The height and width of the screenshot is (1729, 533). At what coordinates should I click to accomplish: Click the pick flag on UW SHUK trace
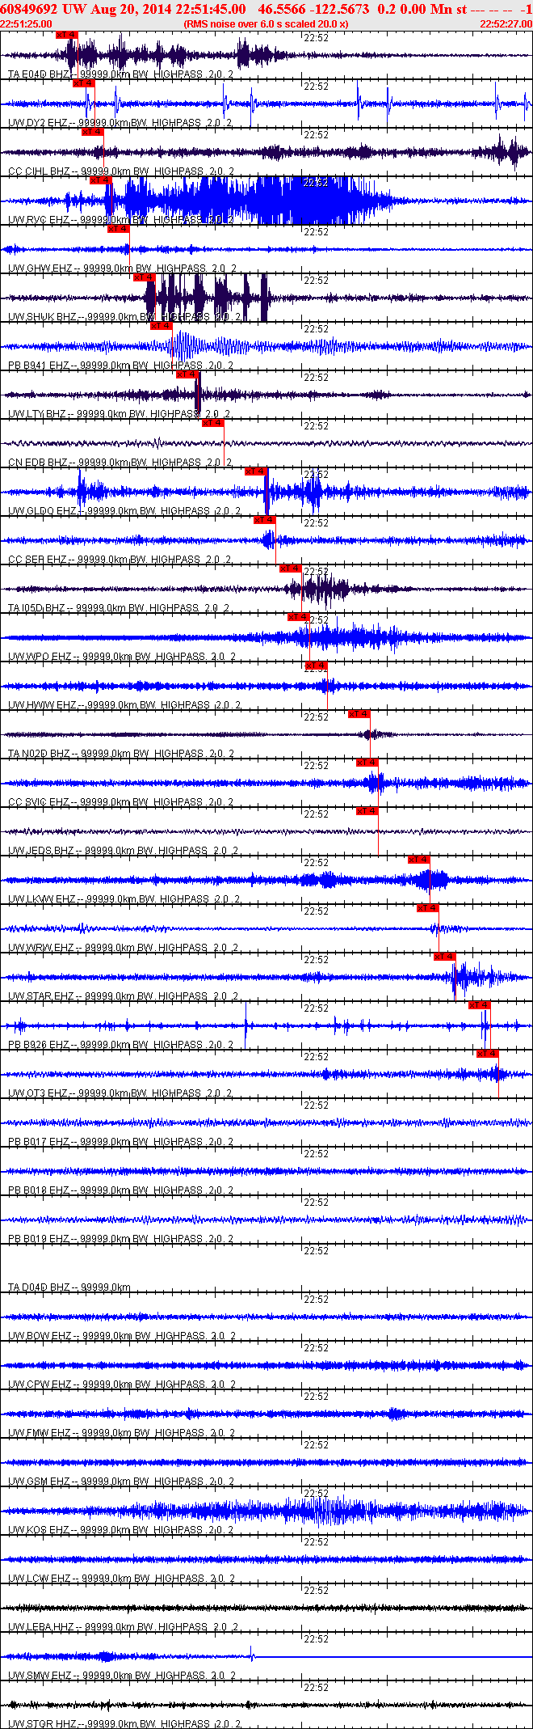[x=144, y=277]
